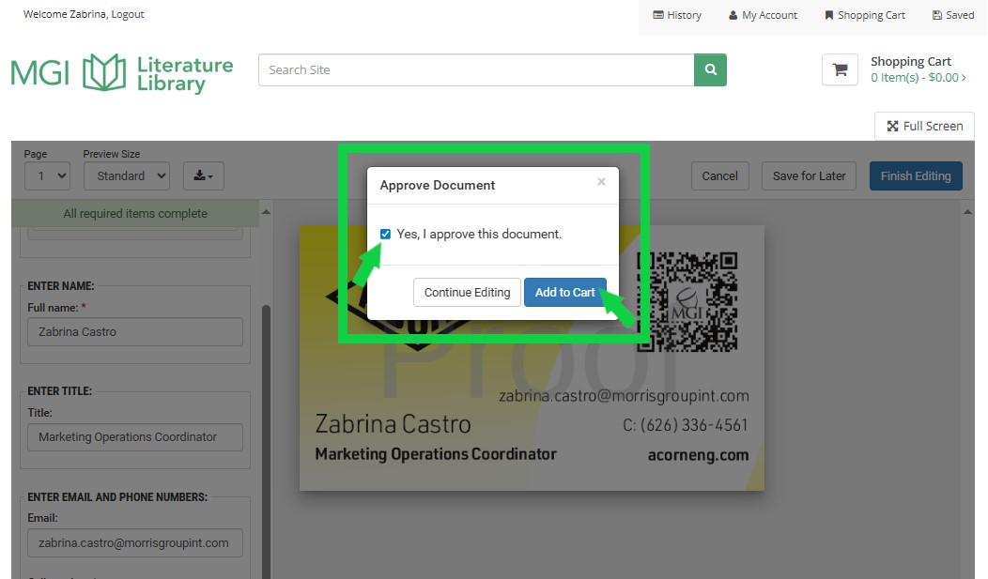Screen dimensions: 988x579
Task: Click Finish Editing button
Action: (916, 176)
